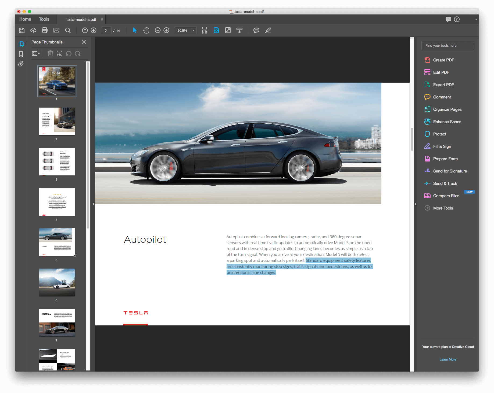
Task: Zoom in with plus icon
Action: [x=166, y=30]
